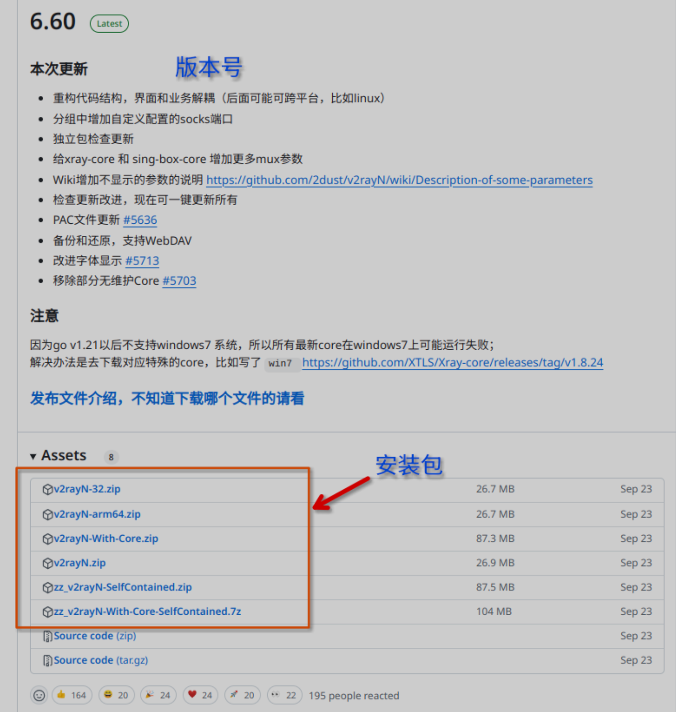The height and width of the screenshot is (712, 676).
Task: Download v2rayN-arm64.zip asset
Action: pyautogui.click(x=97, y=514)
